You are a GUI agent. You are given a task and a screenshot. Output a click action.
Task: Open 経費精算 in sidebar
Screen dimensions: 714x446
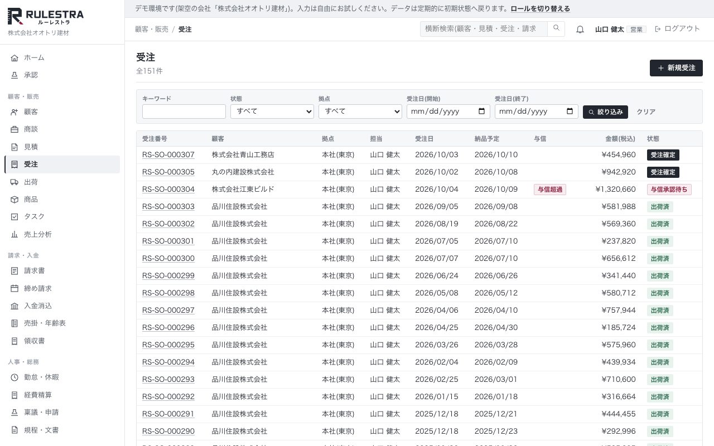click(62, 395)
